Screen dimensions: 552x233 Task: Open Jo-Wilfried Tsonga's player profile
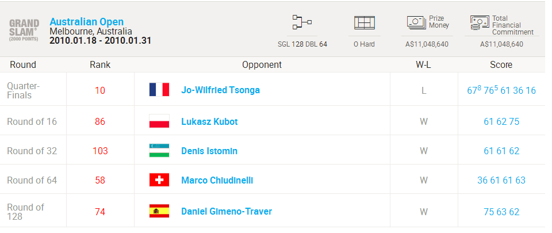pyautogui.click(x=220, y=90)
